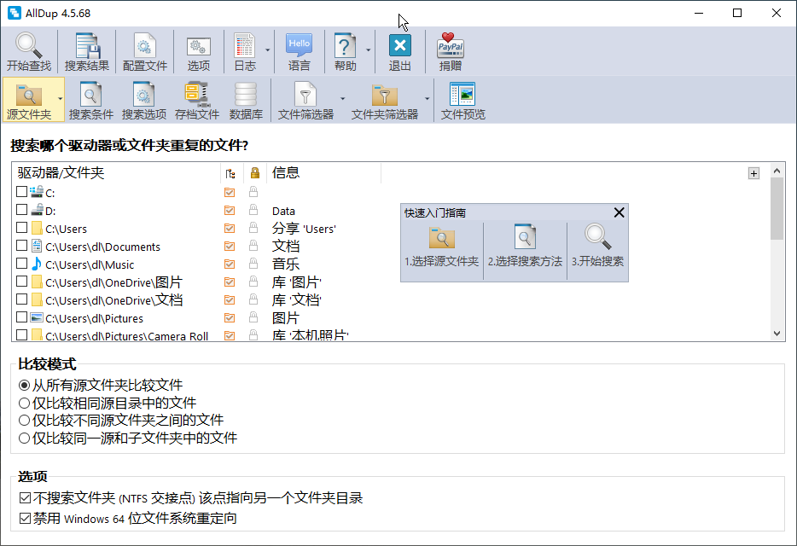Expand the 日志 dropdown arrow
Image resolution: width=797 pixels, height=546 pixels.
267,50
